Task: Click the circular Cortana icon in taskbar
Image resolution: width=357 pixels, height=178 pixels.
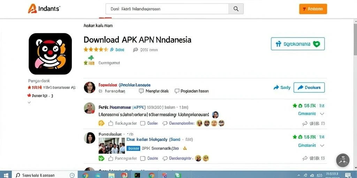Action: pos(72,175)
